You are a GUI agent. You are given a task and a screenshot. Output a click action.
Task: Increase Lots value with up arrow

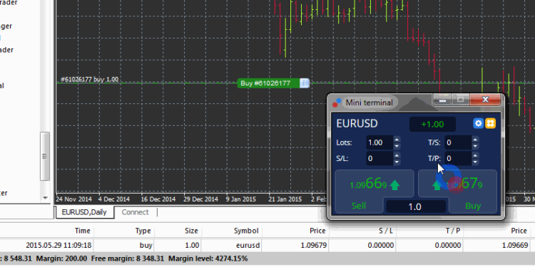click(x=397, y=140)
